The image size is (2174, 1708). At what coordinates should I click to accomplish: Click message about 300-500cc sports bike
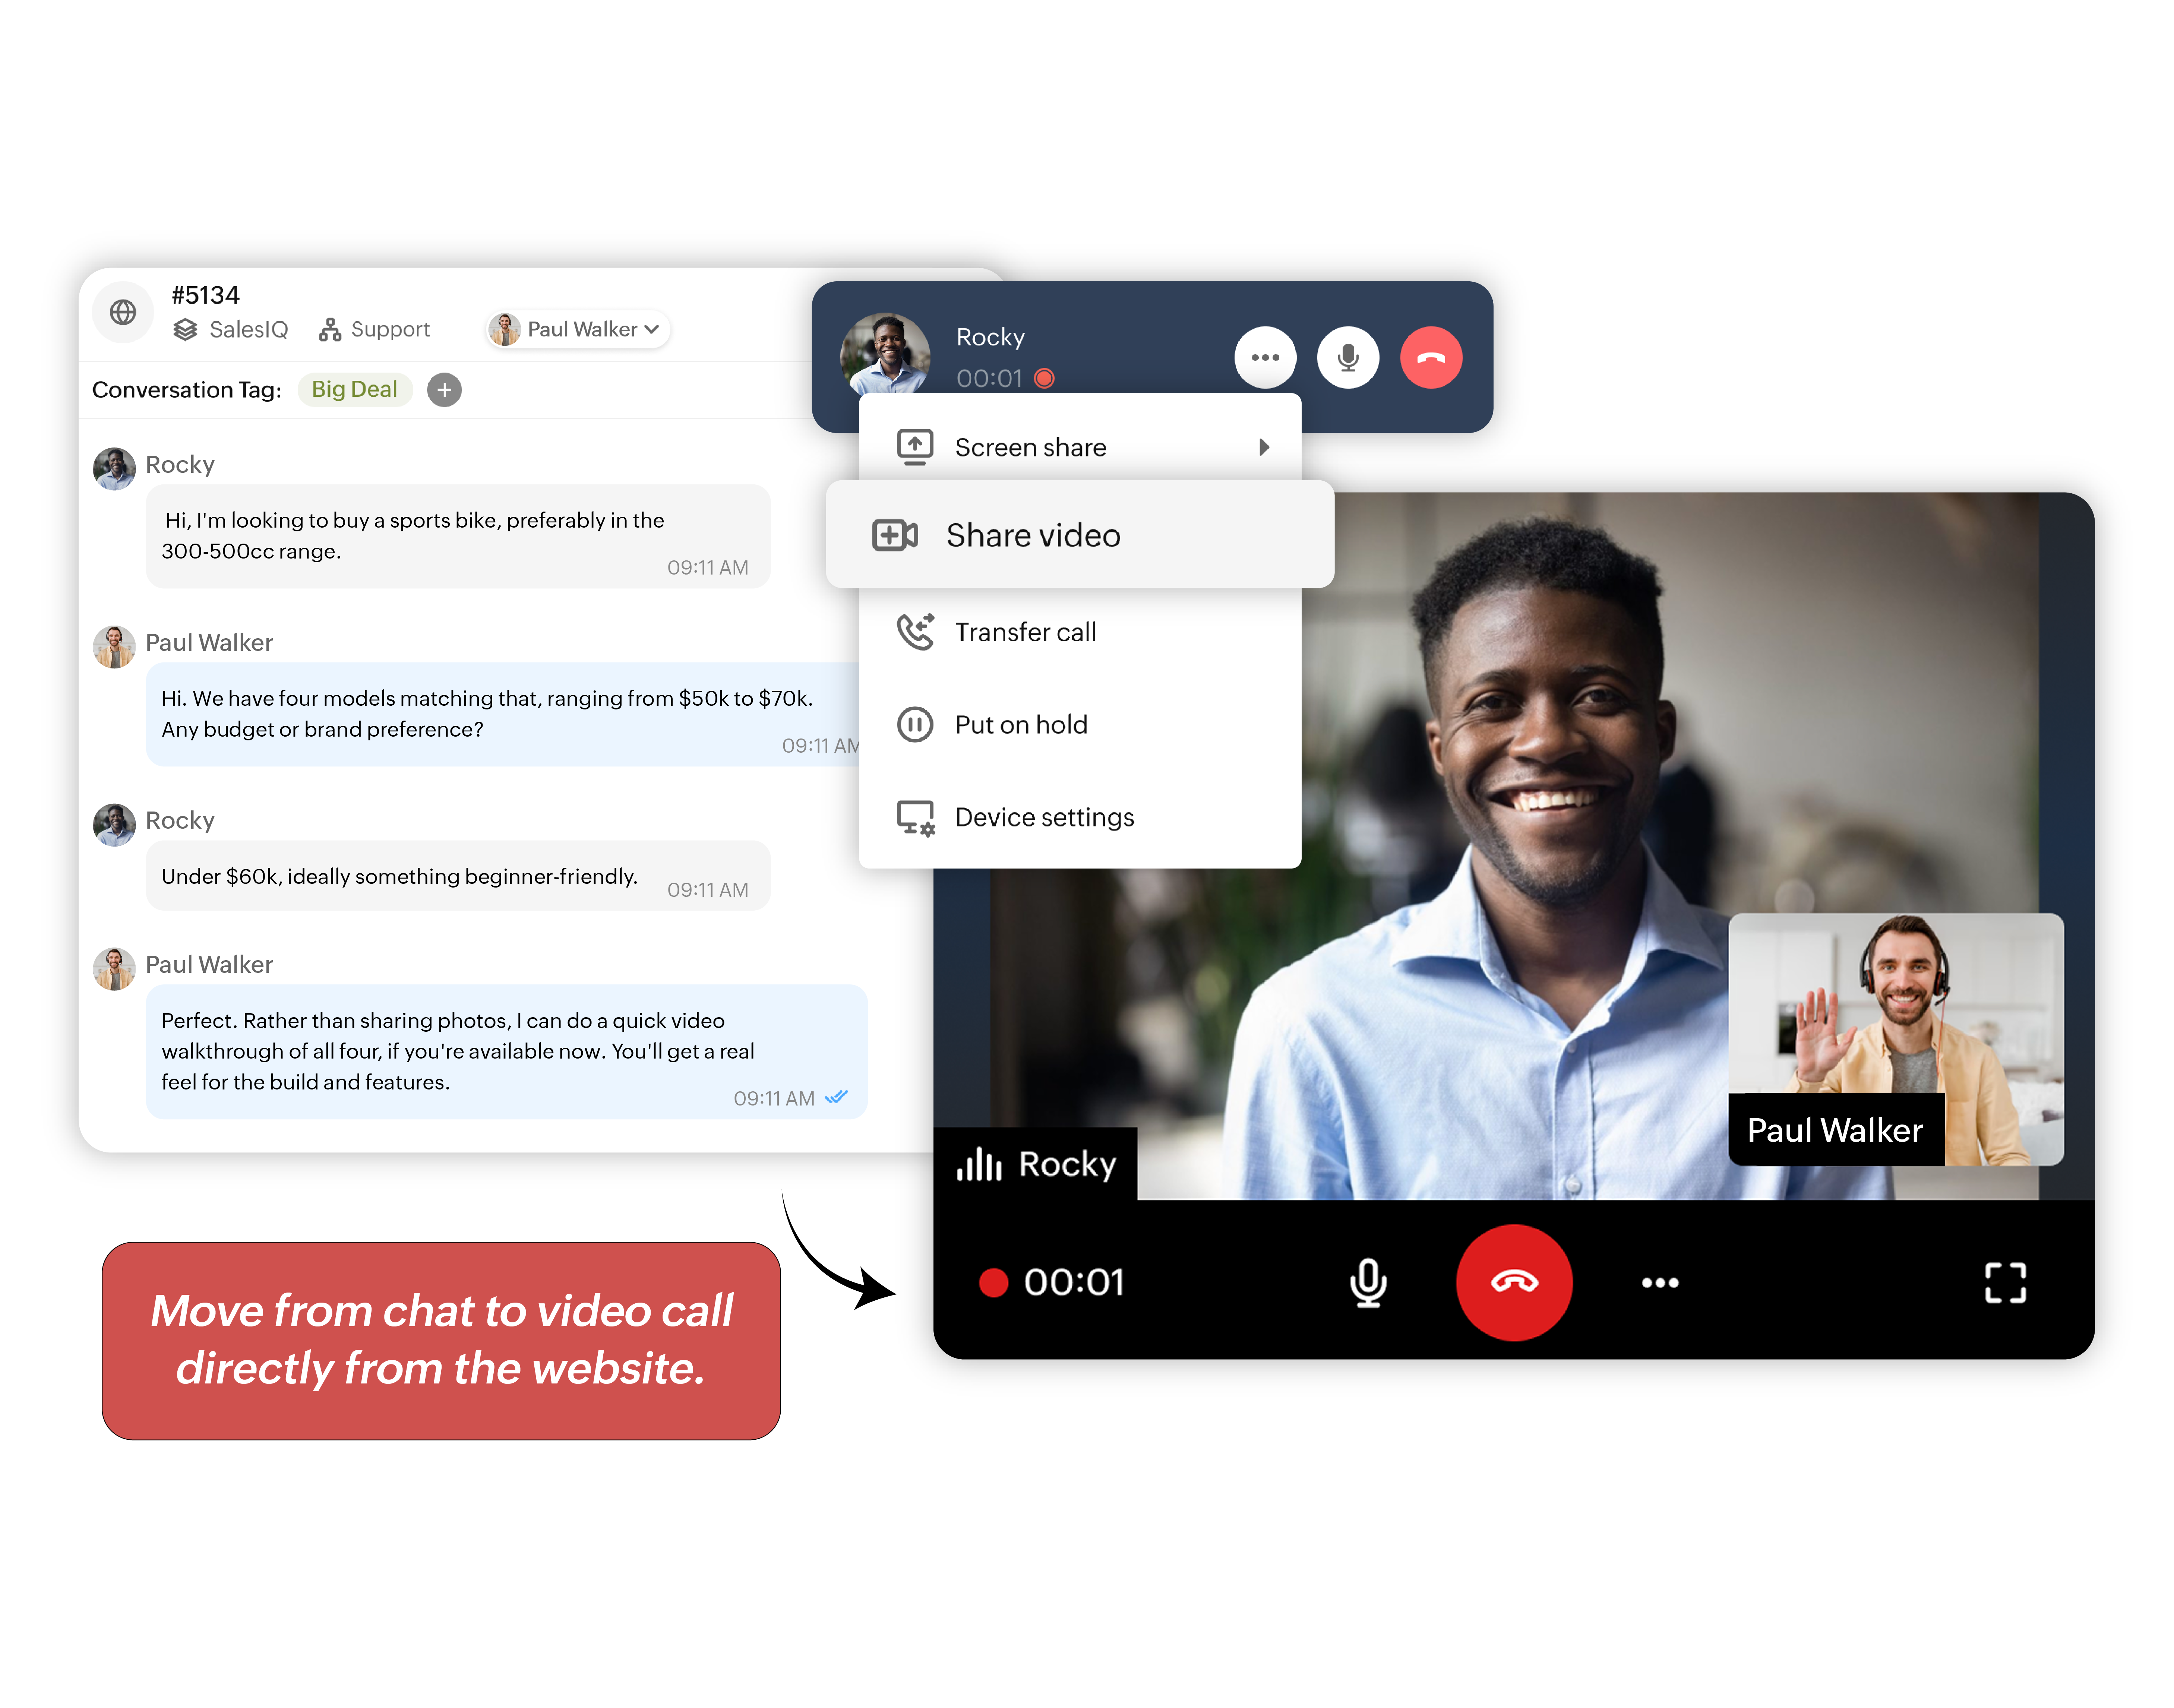point(458,536)
